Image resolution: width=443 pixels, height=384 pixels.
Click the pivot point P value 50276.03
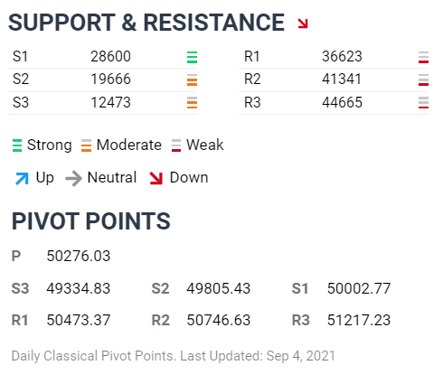coord(79,257)
